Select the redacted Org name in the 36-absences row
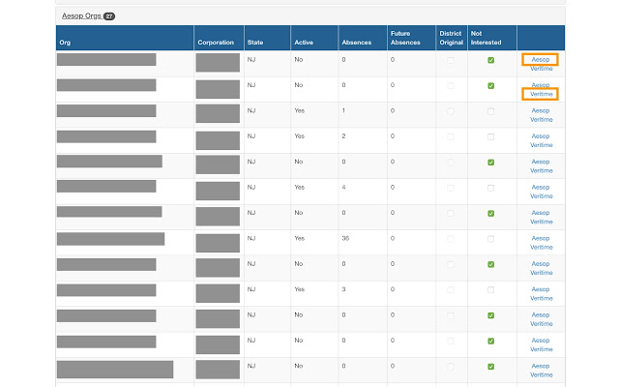 pyautogui.click(x=110, y=239)
